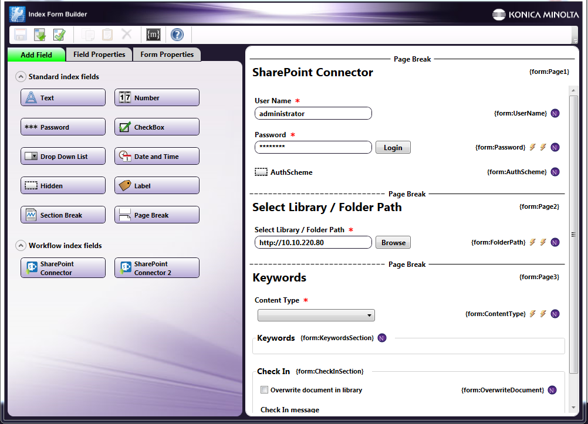Click the N badge next to form:KeywordsSection

382,338
